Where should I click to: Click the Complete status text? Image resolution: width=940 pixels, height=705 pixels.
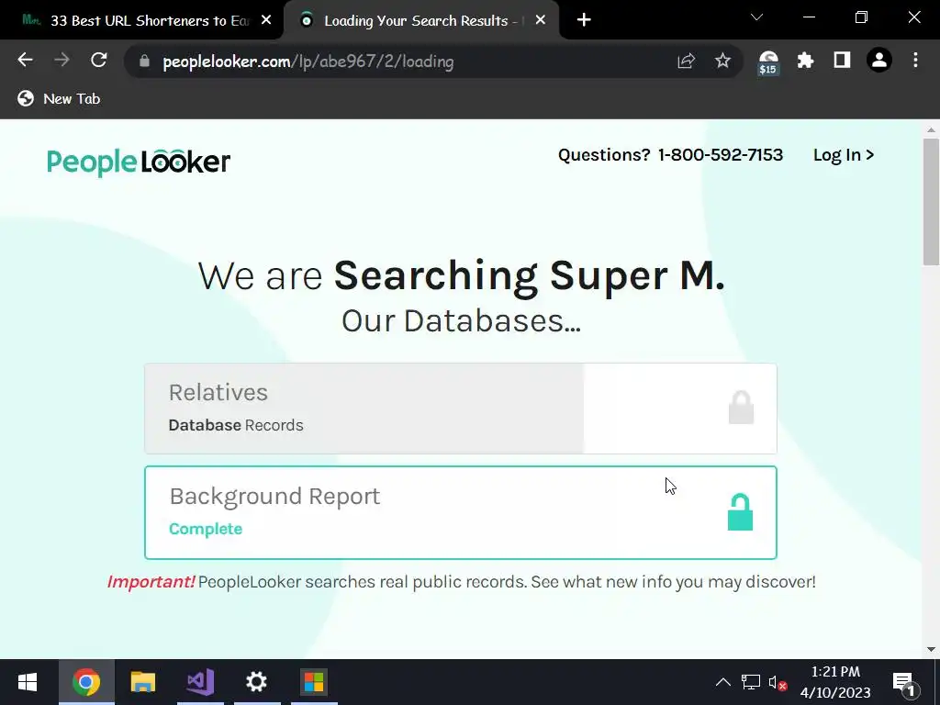tap(206, 529)
